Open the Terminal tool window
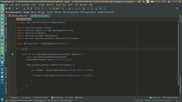This screenshot has width=182, height=102. coord(13,97)
